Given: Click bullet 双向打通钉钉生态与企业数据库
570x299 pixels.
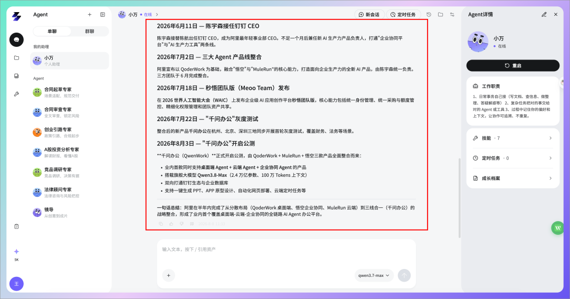Looking at the screenshot, I should [x=196, y=183].
